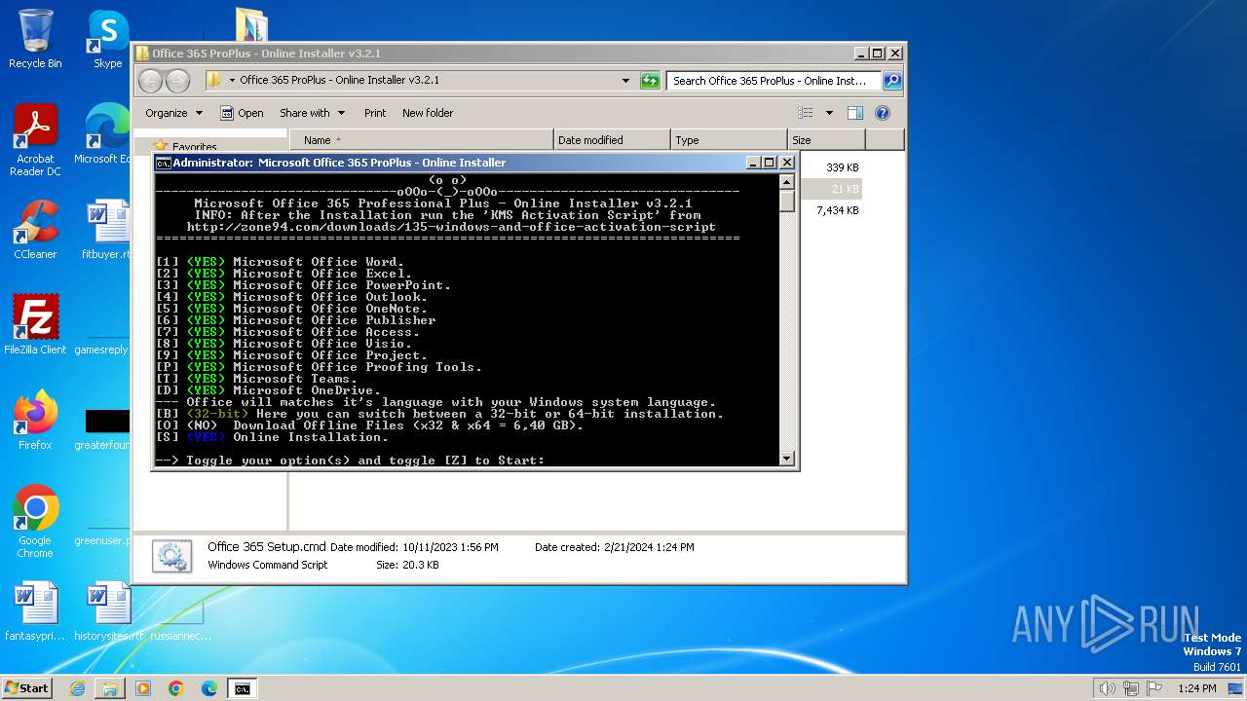
Task: Open Microsoft Edge from the taskbar
Action: (209, 688)
